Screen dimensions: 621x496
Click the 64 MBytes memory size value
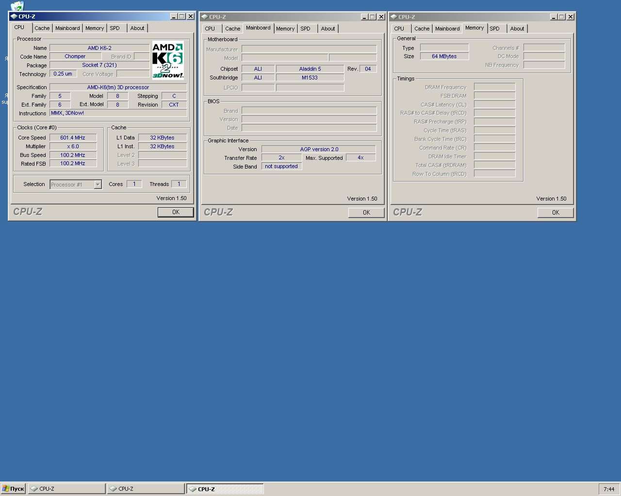click(444, 56)
